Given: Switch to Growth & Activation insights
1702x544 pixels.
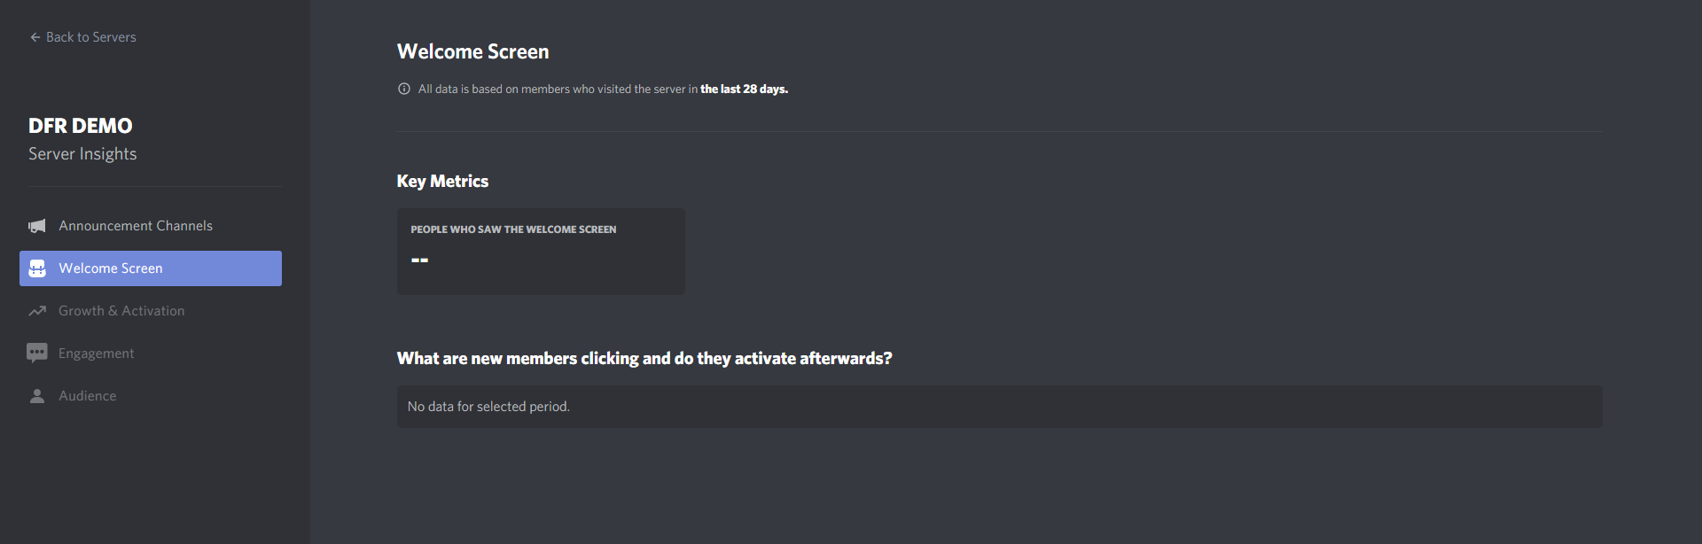Looking at the screenshot, I should pyautogui.click(x=151, y=311).
